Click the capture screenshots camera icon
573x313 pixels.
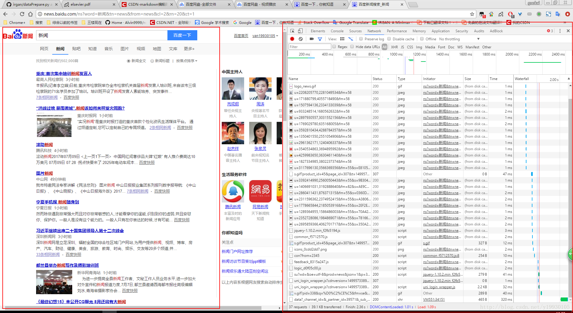click(x=312, y=39)
